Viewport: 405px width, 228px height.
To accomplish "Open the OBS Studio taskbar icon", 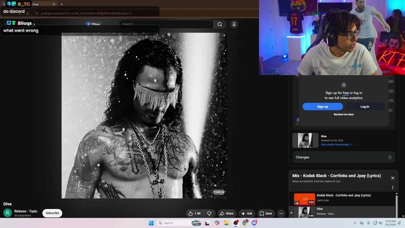I will coord(236,223).
